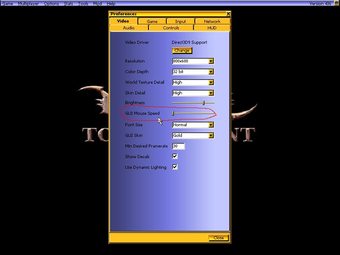Switch to the Audio tab
340x255 pixels.
point(129,28)
